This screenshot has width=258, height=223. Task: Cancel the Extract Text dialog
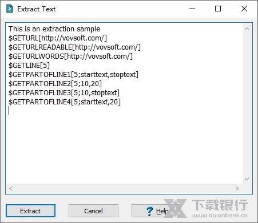93,210
